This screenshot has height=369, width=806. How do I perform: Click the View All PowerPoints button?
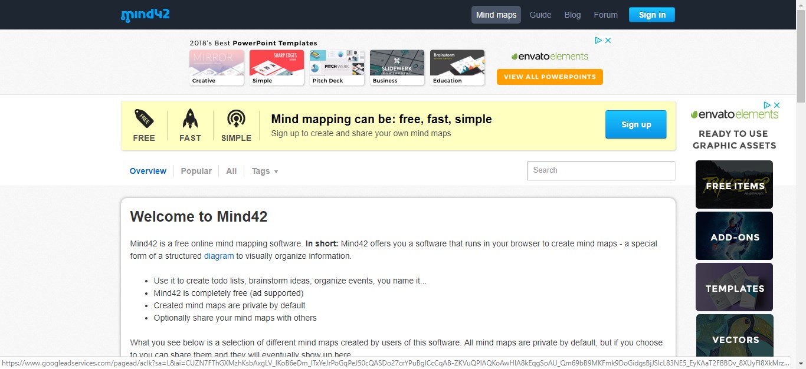click(x=550, y=77)
